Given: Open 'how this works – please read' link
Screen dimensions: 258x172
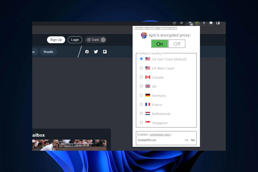Looking at the screenshot, I should [155, 28].
